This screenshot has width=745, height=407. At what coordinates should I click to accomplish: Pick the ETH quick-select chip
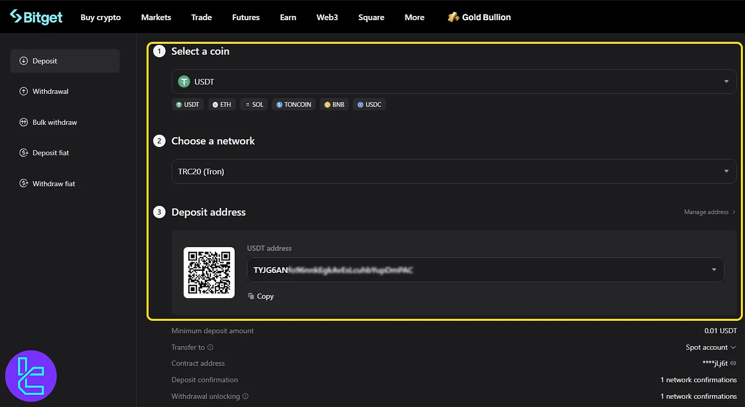click(222, 104)
